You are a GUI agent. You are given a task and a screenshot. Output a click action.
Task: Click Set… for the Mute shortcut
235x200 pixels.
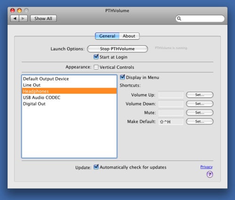pyautogui.click(x=200, y=112)
